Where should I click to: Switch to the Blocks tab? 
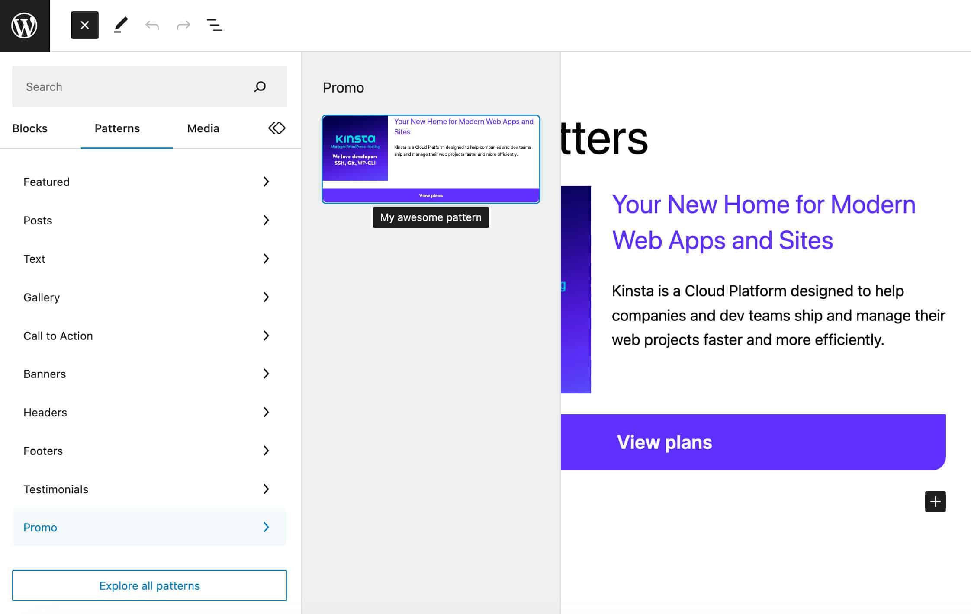[30, 128]
